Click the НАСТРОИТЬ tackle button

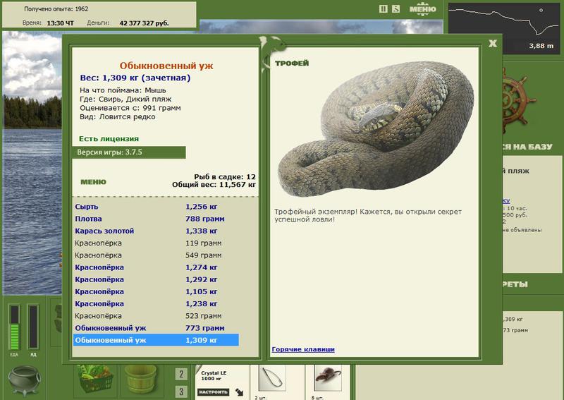[x=214, y=392]
